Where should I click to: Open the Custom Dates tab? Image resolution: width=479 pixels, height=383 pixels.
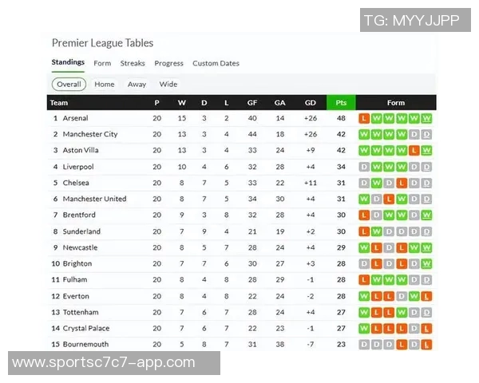pyautogui.click(x=216, y=63)
